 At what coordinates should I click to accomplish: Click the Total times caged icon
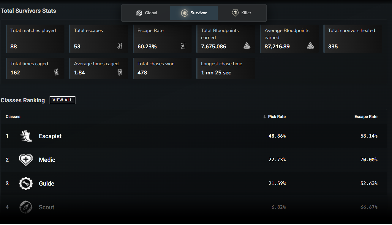click(56, 72)
